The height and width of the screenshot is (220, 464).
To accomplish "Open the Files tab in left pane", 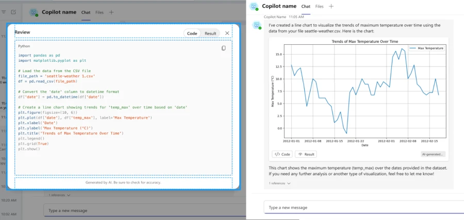I will (x=100, y=12).
